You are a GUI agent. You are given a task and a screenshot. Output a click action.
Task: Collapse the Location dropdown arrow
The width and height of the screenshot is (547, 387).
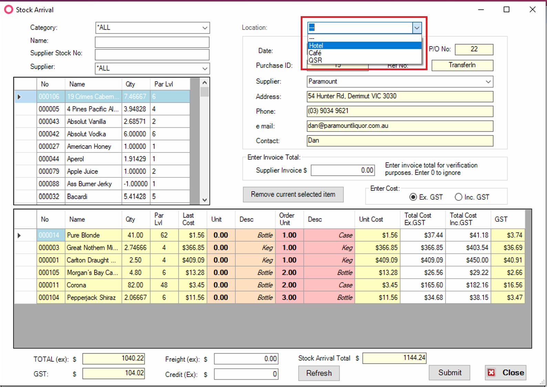417,28
